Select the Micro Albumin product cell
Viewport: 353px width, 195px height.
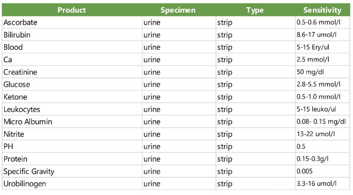coord(72,122)
